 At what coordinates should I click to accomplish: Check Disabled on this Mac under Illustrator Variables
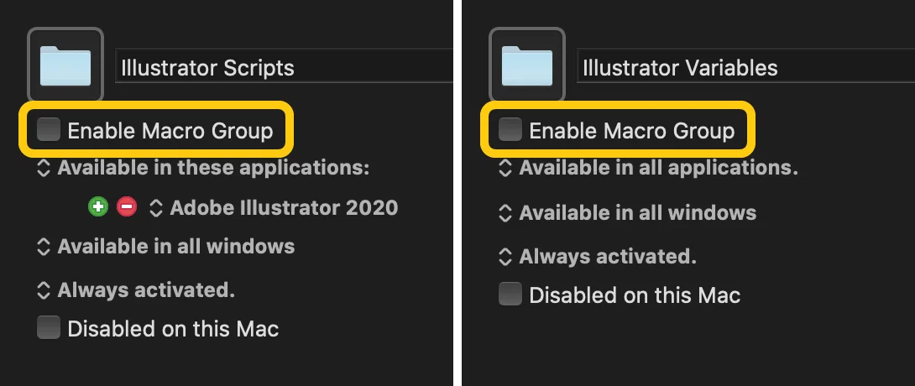point(510,294)
